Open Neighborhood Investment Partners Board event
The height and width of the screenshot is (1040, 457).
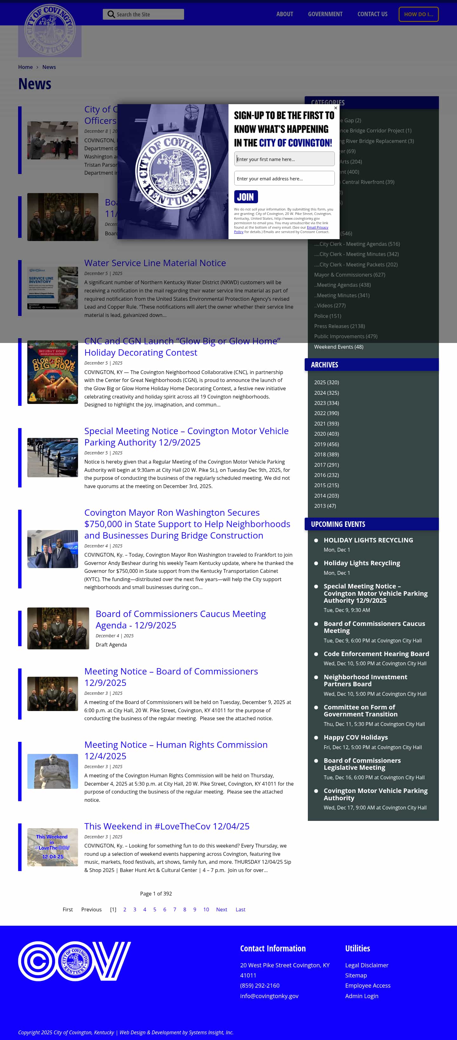365,680
